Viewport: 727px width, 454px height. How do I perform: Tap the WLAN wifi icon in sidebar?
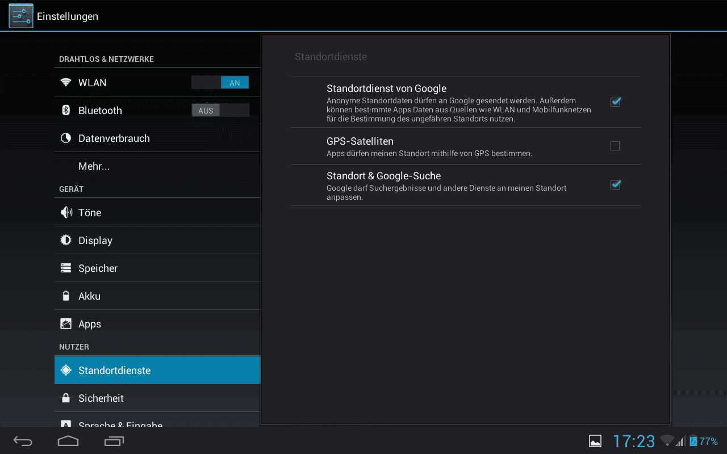point(66,83)
